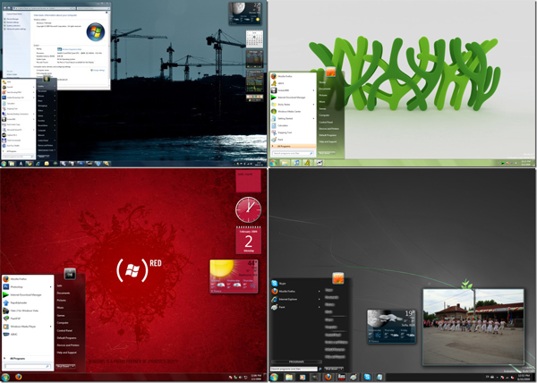Screen dimensions: 537x383
Task: Click highlighted All Programs in the green start menu
Action: (x=294, y=146)
